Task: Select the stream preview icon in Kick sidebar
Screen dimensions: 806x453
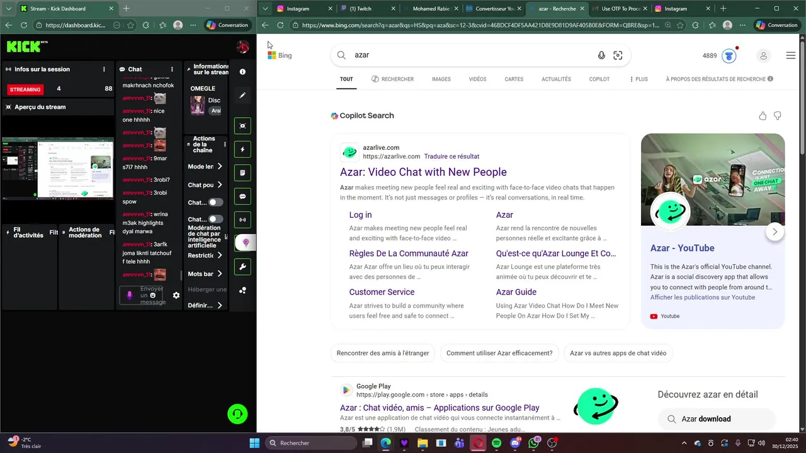Action: point(242,126)
